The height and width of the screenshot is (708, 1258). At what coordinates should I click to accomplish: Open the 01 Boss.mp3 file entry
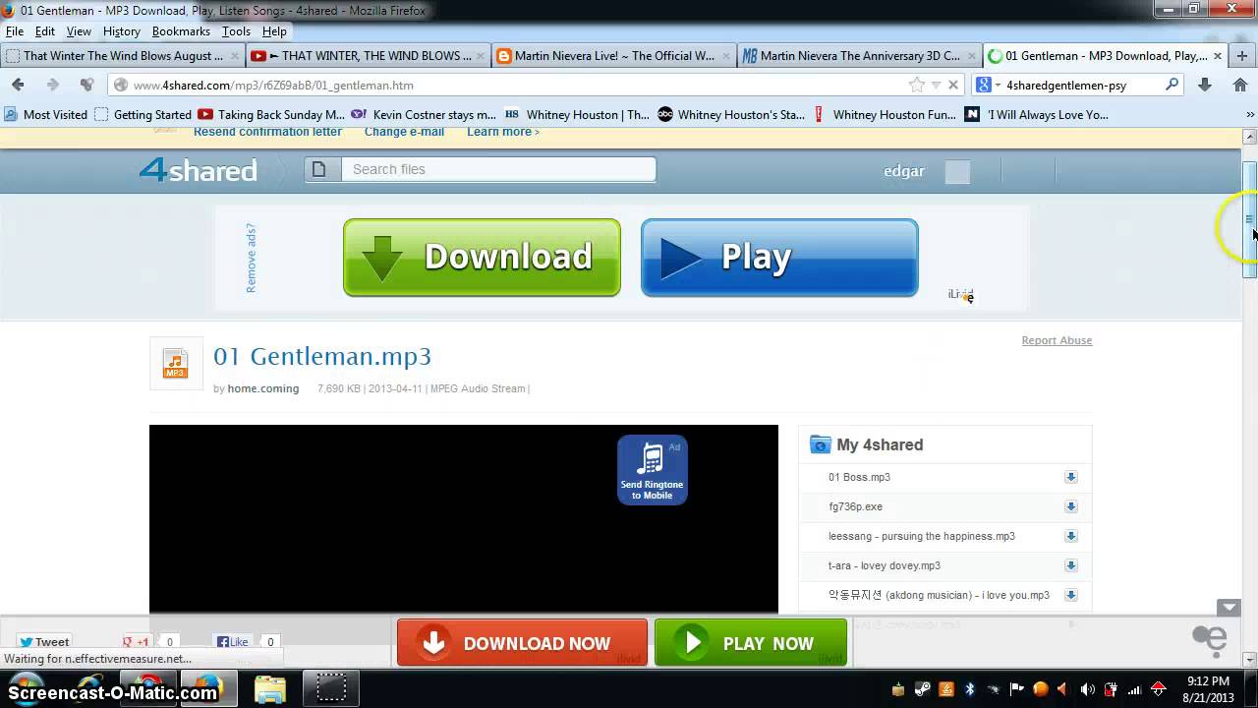(x=859, y=477)
